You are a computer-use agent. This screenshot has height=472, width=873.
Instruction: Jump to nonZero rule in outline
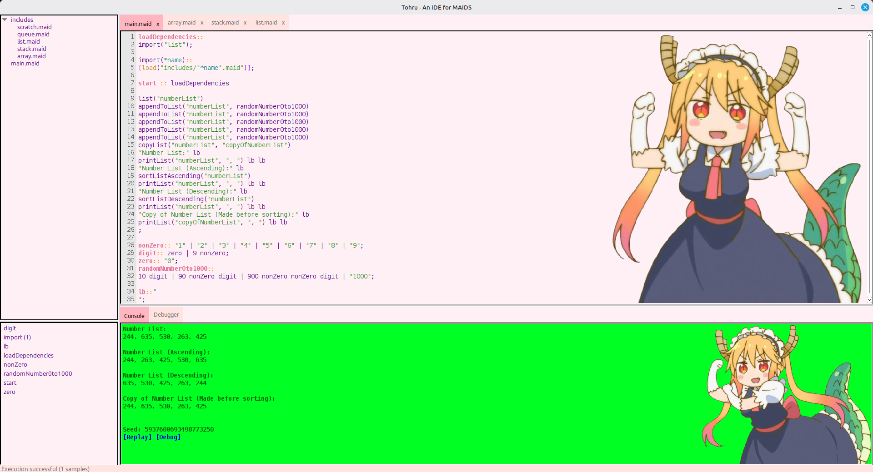(x=15, y=364)
